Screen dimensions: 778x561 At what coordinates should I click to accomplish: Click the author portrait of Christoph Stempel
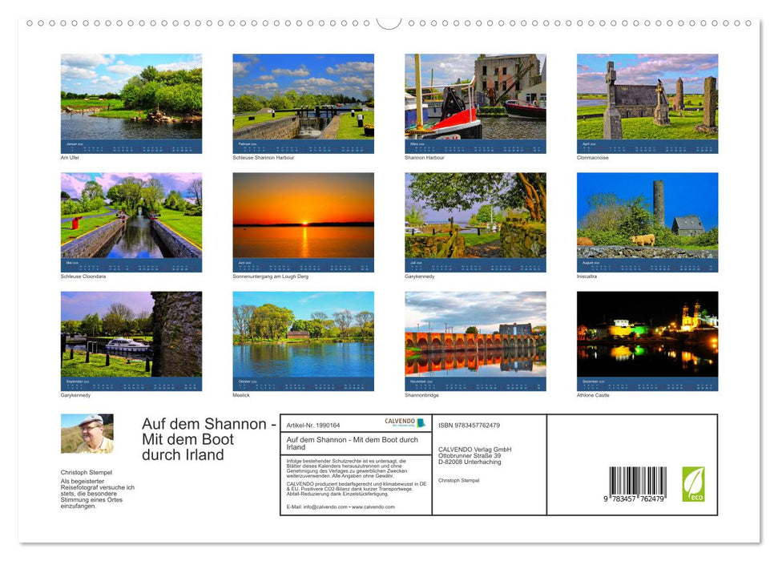tap(87, 434)
